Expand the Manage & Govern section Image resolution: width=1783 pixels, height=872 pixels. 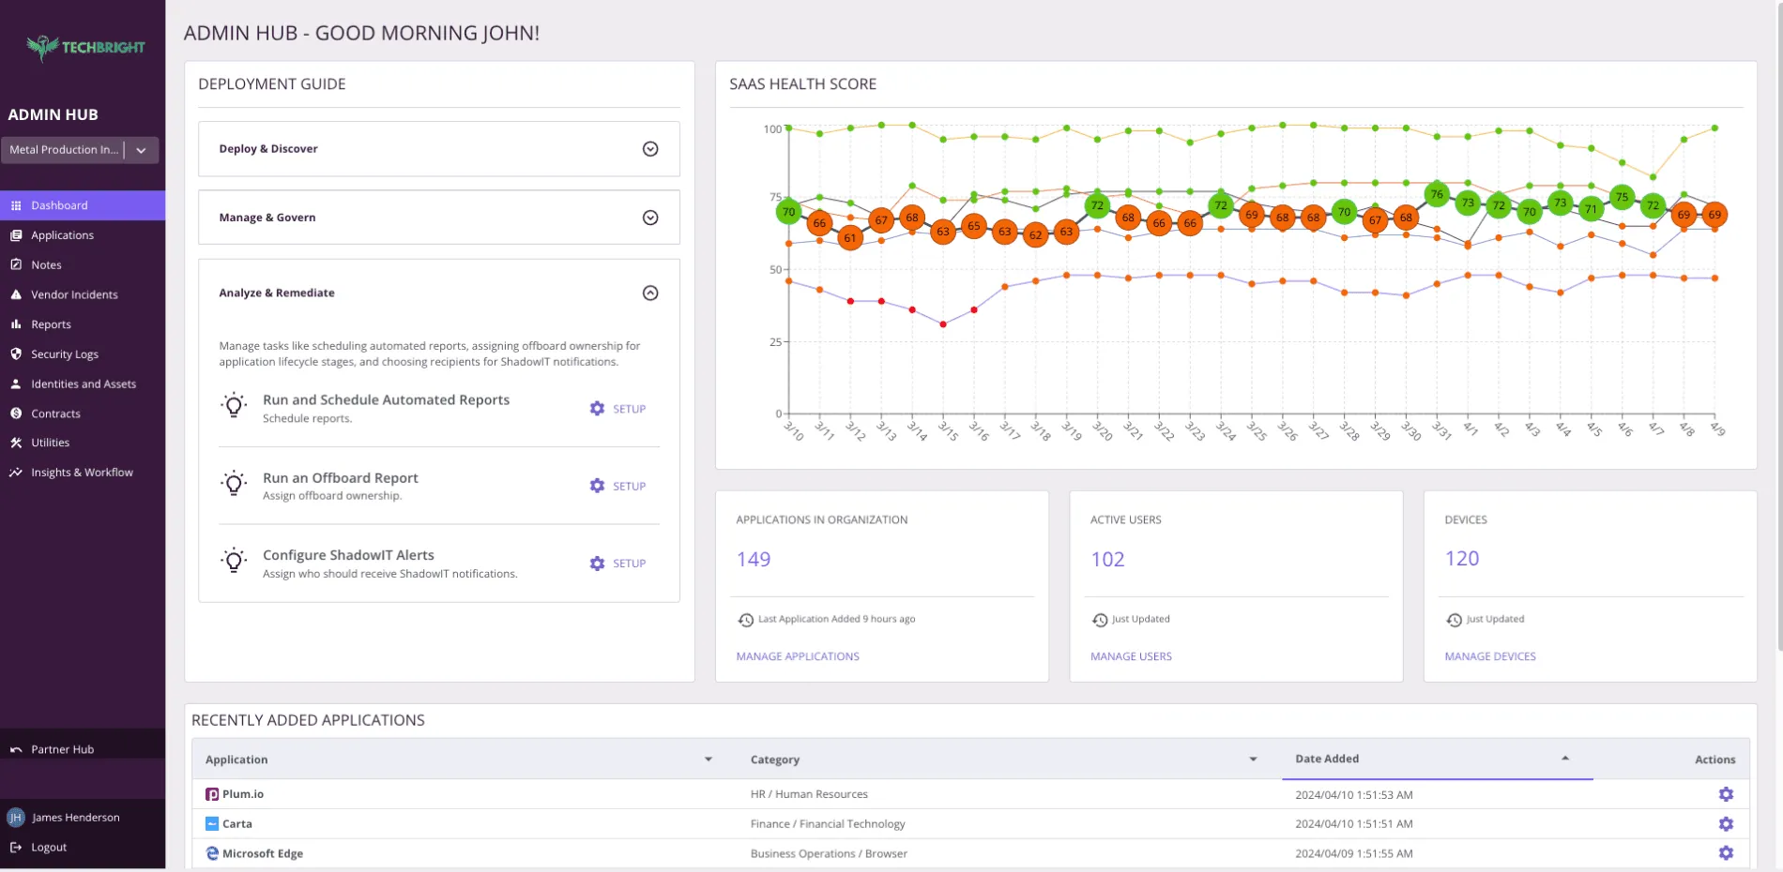tap(649, 218)
